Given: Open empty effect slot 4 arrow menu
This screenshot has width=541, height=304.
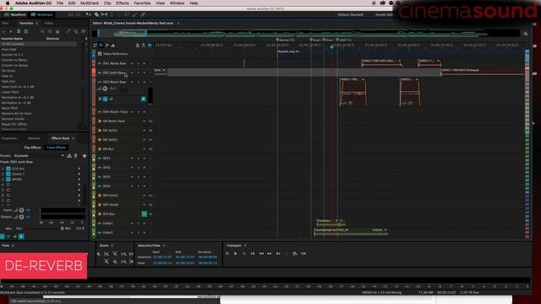Looking at the screenshot, I should (79, 185).
